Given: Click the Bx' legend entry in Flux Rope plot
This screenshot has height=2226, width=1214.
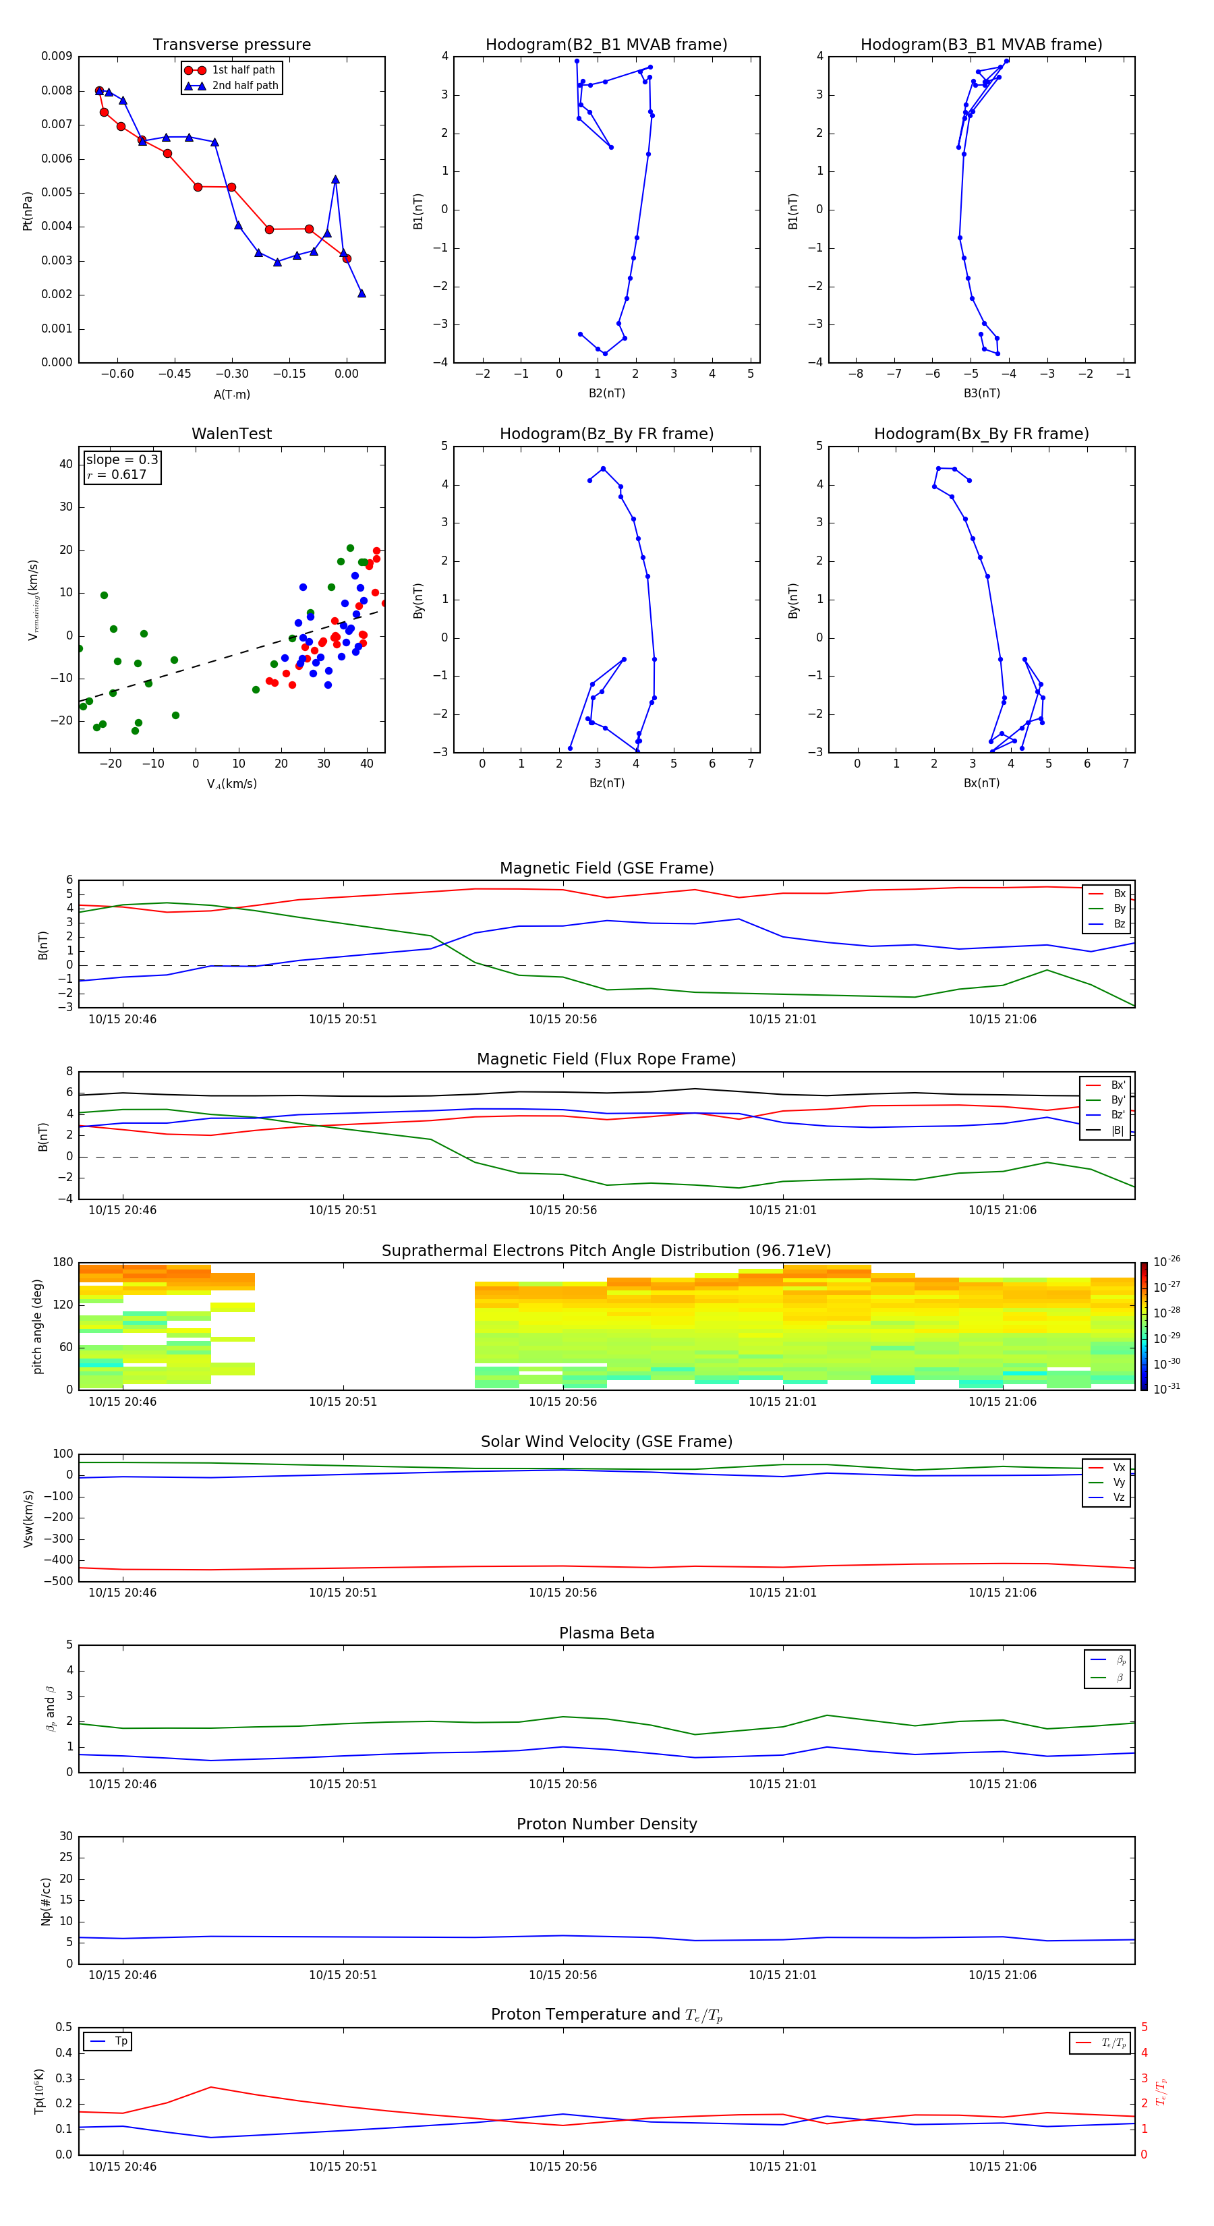Looking at the screenshot, I should (x=1105, y=1085).
